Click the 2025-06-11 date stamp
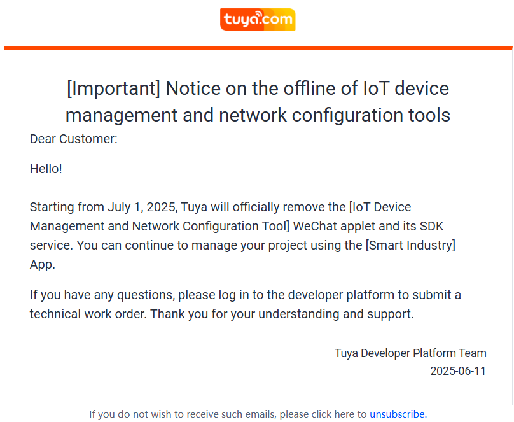This screenshot has width=514, height=422. click(458, 371)
